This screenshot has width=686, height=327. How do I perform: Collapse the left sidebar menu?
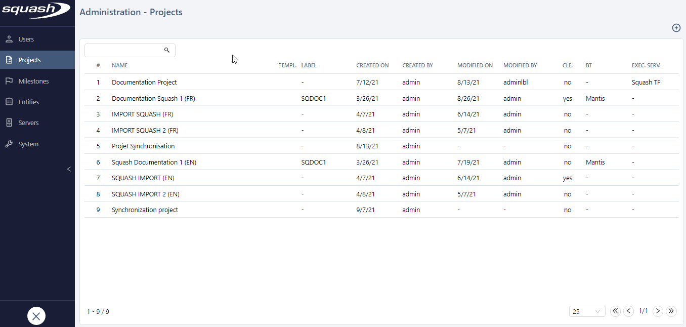pos(69,169)
